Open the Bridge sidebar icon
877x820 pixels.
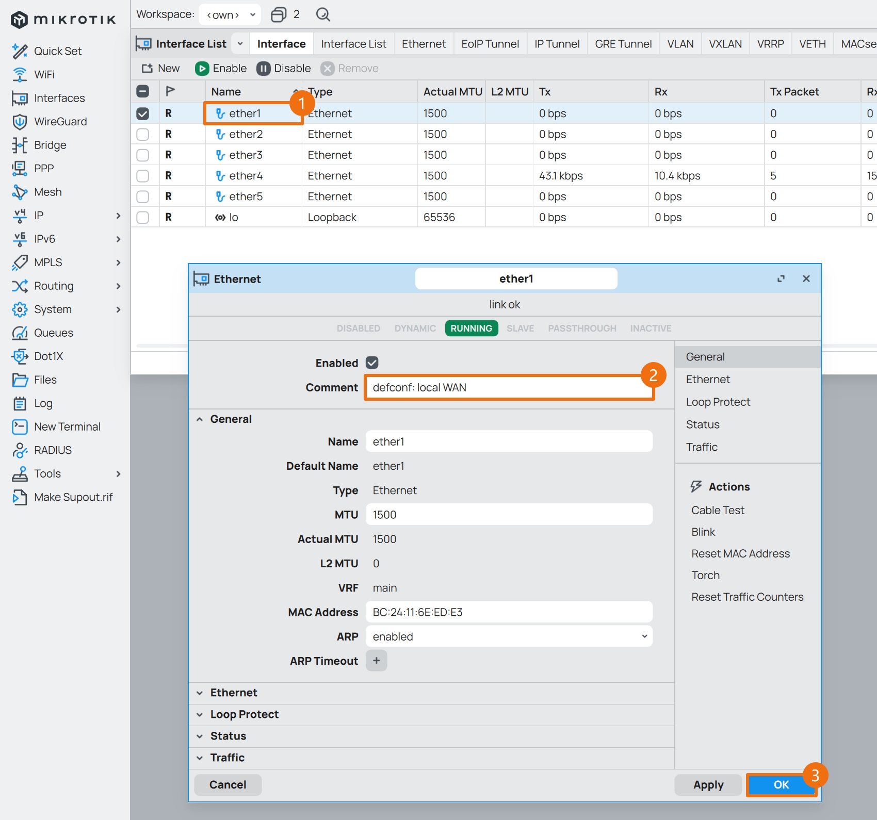tap(20, 145)
